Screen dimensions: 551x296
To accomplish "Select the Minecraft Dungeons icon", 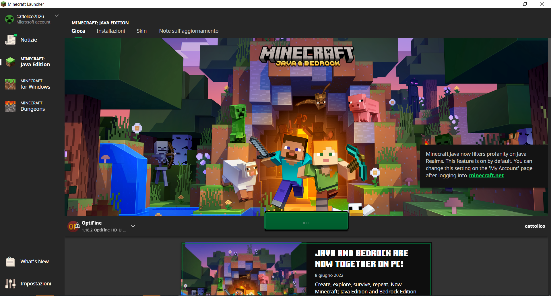I will (11, 106).
